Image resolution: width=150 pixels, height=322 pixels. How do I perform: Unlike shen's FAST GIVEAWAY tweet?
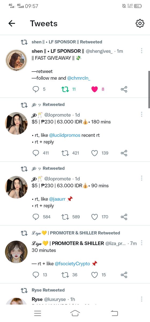(x=95, y=89)
